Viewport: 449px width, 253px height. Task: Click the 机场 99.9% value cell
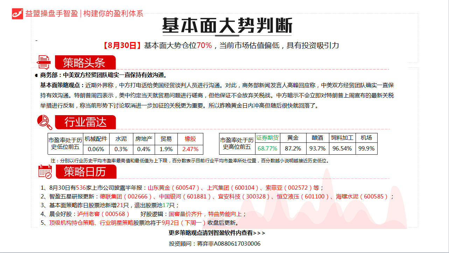pos(366,148)
